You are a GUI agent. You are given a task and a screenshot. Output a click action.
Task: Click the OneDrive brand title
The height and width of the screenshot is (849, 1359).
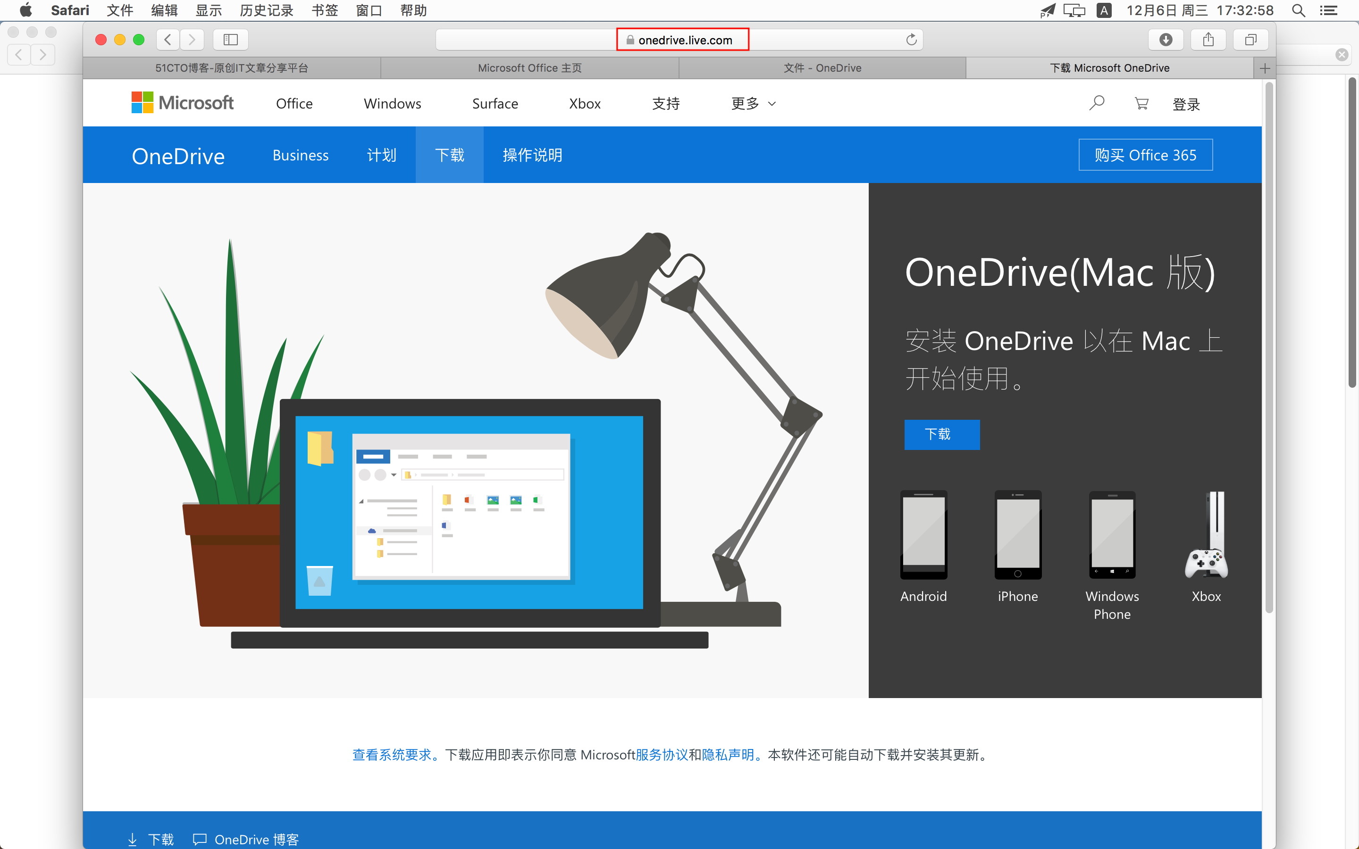178,156
